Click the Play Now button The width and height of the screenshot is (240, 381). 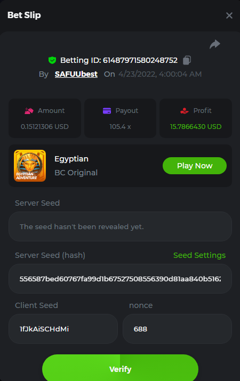195,166
